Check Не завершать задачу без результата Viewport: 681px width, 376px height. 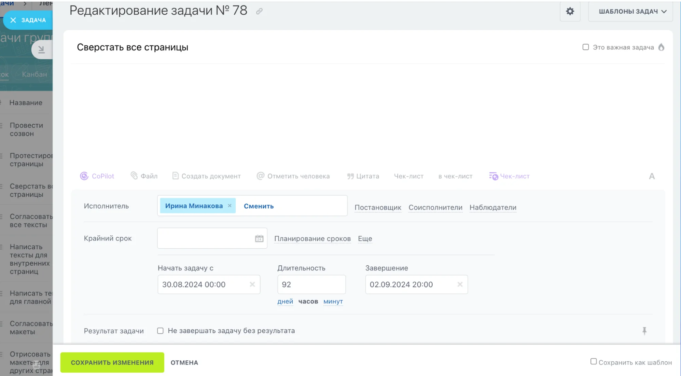[160, 330]
